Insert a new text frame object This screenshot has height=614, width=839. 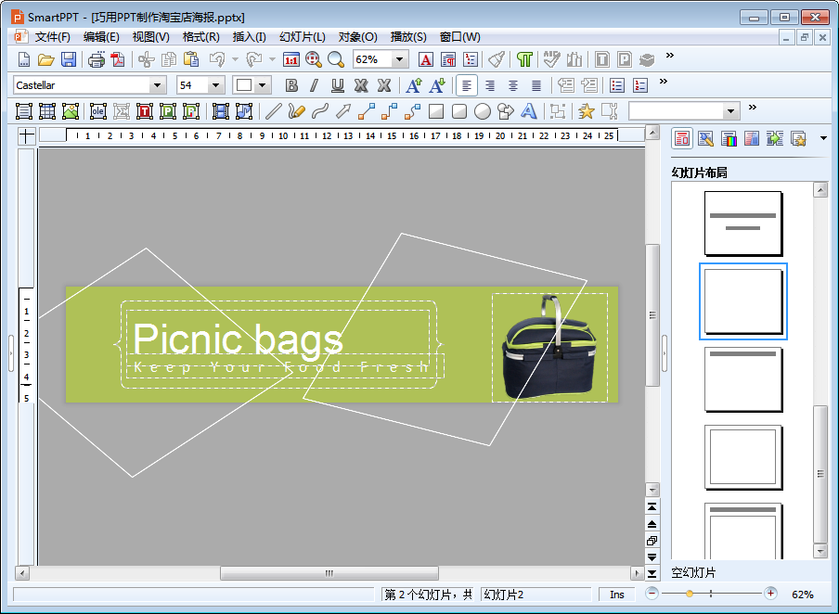tap(24, 111)
